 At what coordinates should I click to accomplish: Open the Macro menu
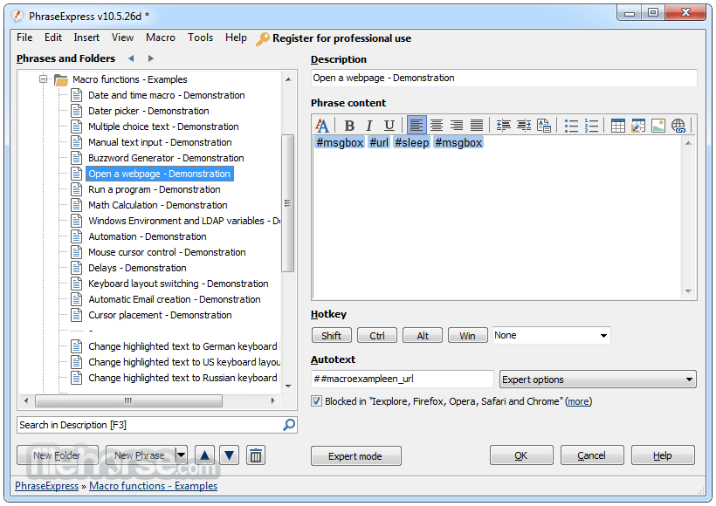[x=161, y=38]
